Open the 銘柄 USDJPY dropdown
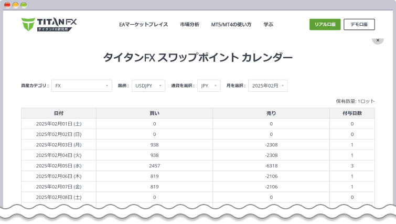 [x=148, y=86]
